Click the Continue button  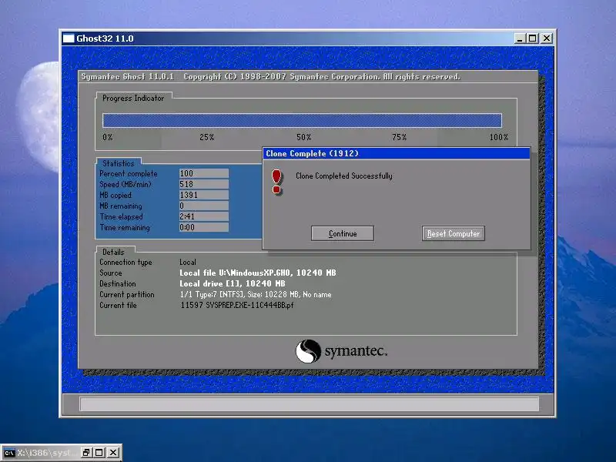(x=342, y=233)
